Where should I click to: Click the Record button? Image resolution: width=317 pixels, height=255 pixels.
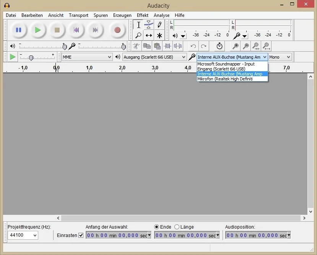[117, 30]
